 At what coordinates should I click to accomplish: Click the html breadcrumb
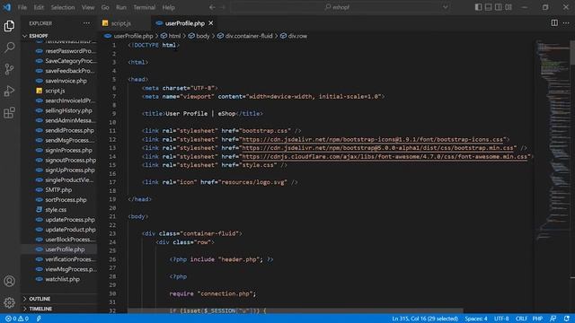172,36
